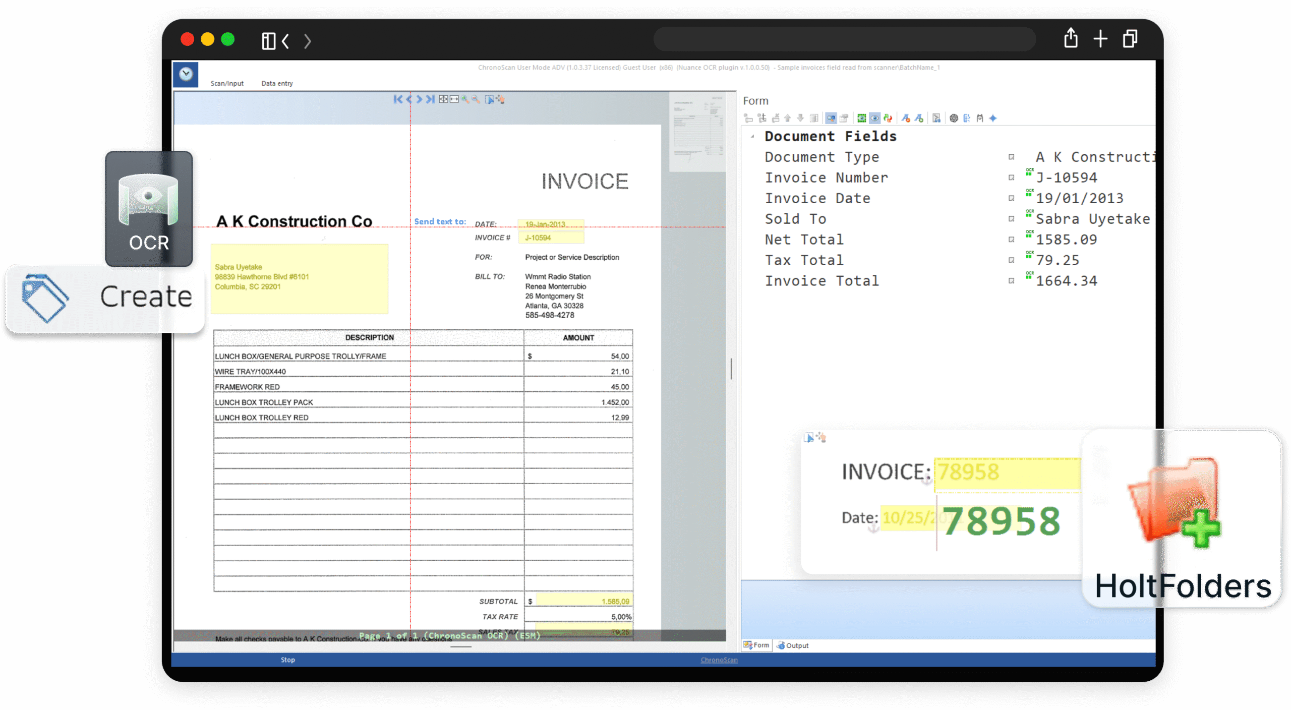The width and height of the screenshot is (1291, 710).
Task: Click the ChronoScan link in status bar
Action: [x=719, y=660]
